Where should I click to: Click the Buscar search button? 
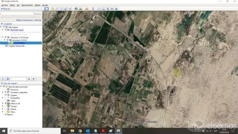coord(38,13)
